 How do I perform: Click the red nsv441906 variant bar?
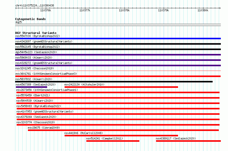121,136
